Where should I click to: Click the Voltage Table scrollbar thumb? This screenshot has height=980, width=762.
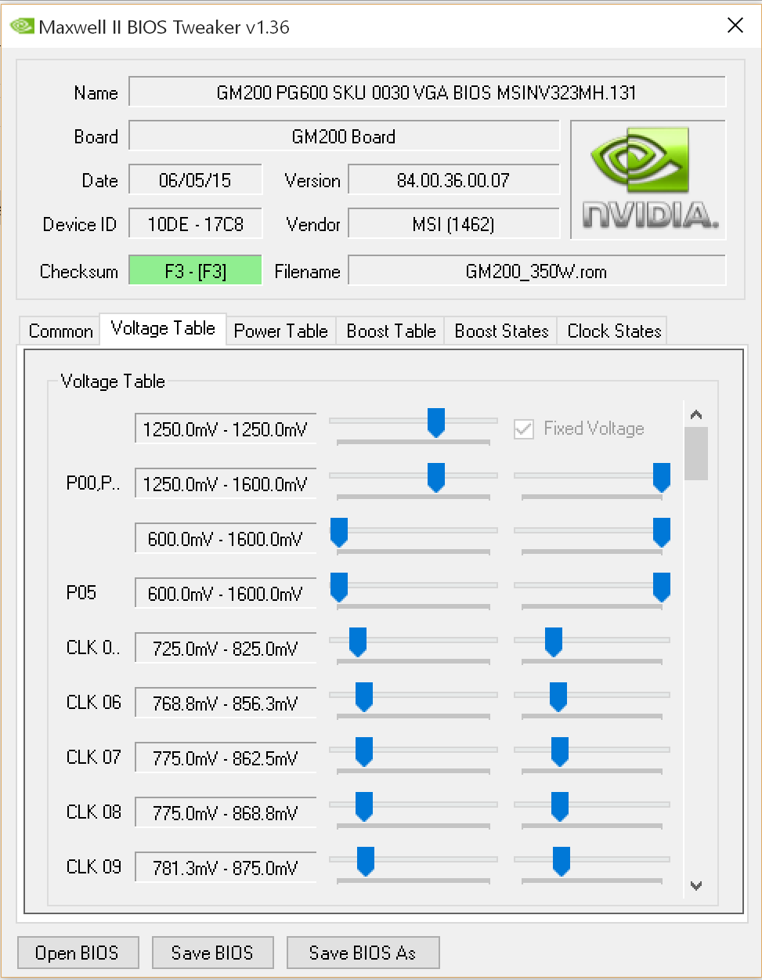pyautogui.click(x=696, y=453)
